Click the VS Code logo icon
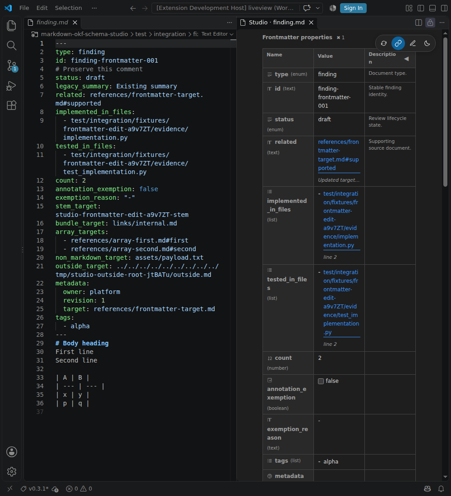451x496 pixels. click(8, 8)
